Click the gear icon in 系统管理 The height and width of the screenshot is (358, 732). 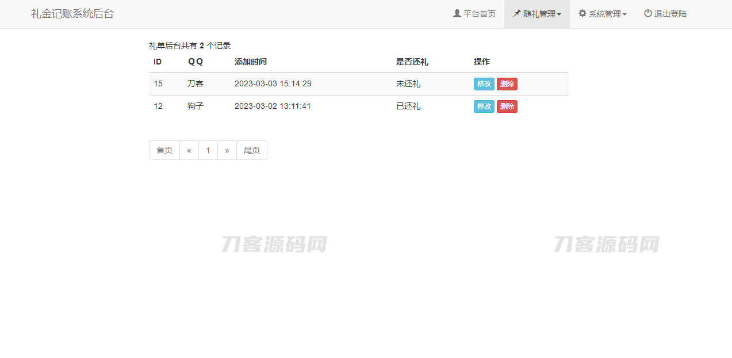(582, 13)
